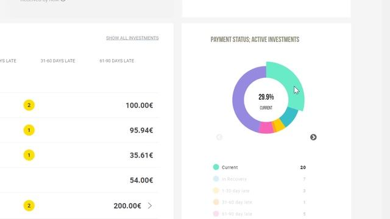
Task: Click the 1-30 day late legend label
Action: [236, 190]
